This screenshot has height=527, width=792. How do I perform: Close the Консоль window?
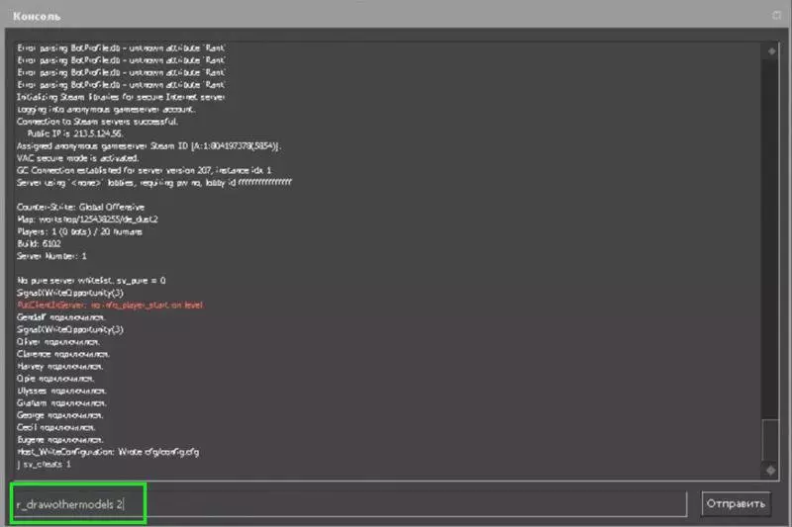point(777,16)
